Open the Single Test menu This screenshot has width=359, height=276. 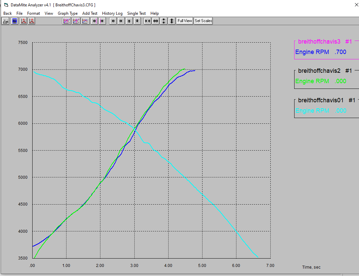(x=136, y=13)
